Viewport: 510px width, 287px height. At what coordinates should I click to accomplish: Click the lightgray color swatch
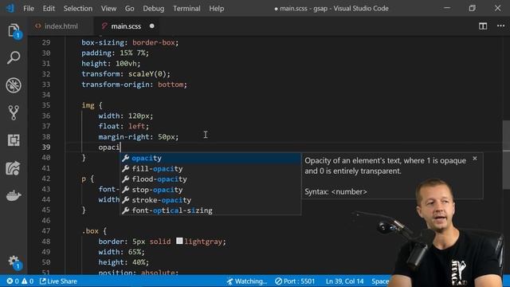click(179, 241)
